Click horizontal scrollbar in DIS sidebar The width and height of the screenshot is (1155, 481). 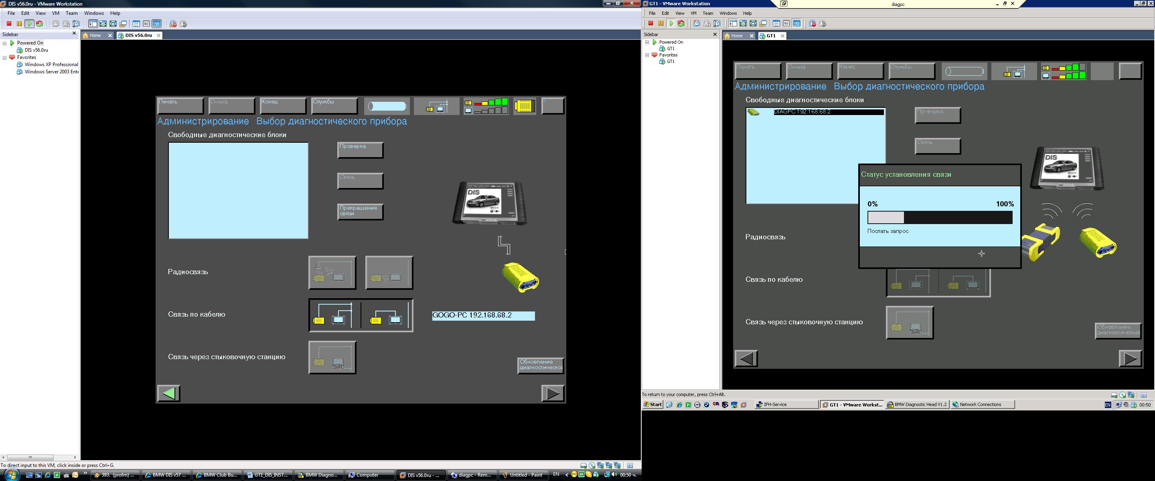pos(30,457)
